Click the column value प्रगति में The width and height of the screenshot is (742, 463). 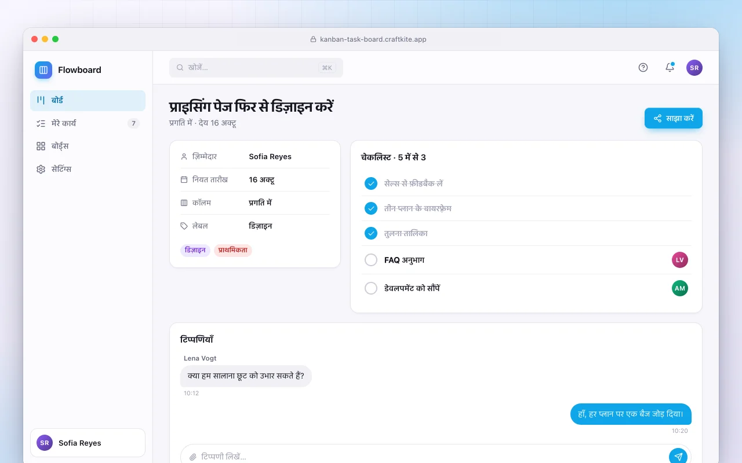pyautogui.click(x=260, y=203)
